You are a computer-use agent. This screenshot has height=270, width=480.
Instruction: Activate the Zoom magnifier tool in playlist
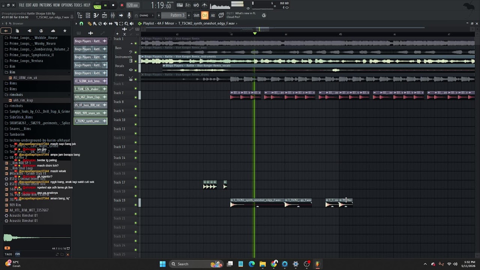tap(126, 24)
